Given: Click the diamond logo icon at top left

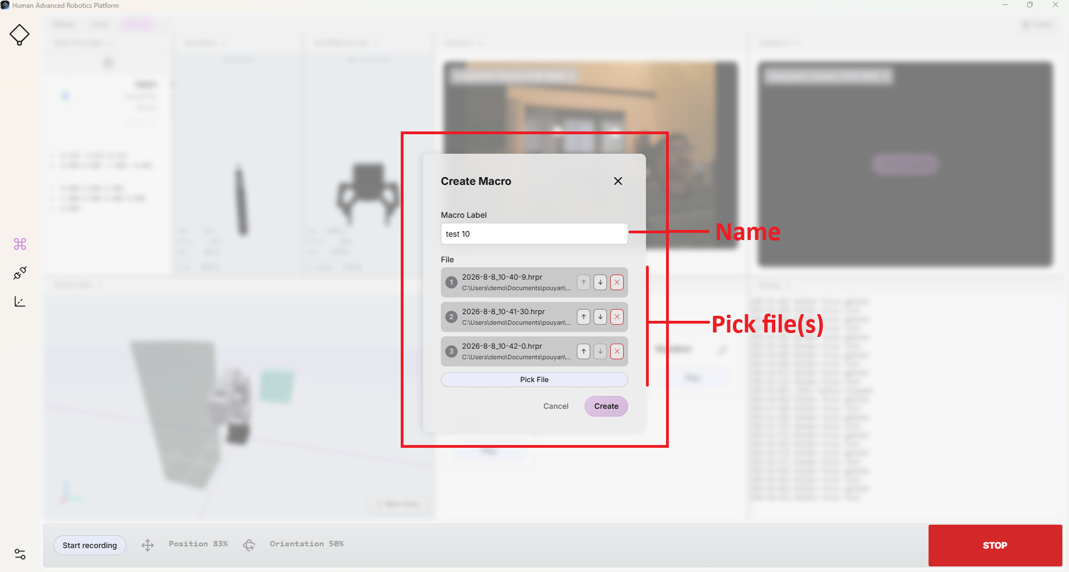Looking at the screenshot, I should (20, 35).
